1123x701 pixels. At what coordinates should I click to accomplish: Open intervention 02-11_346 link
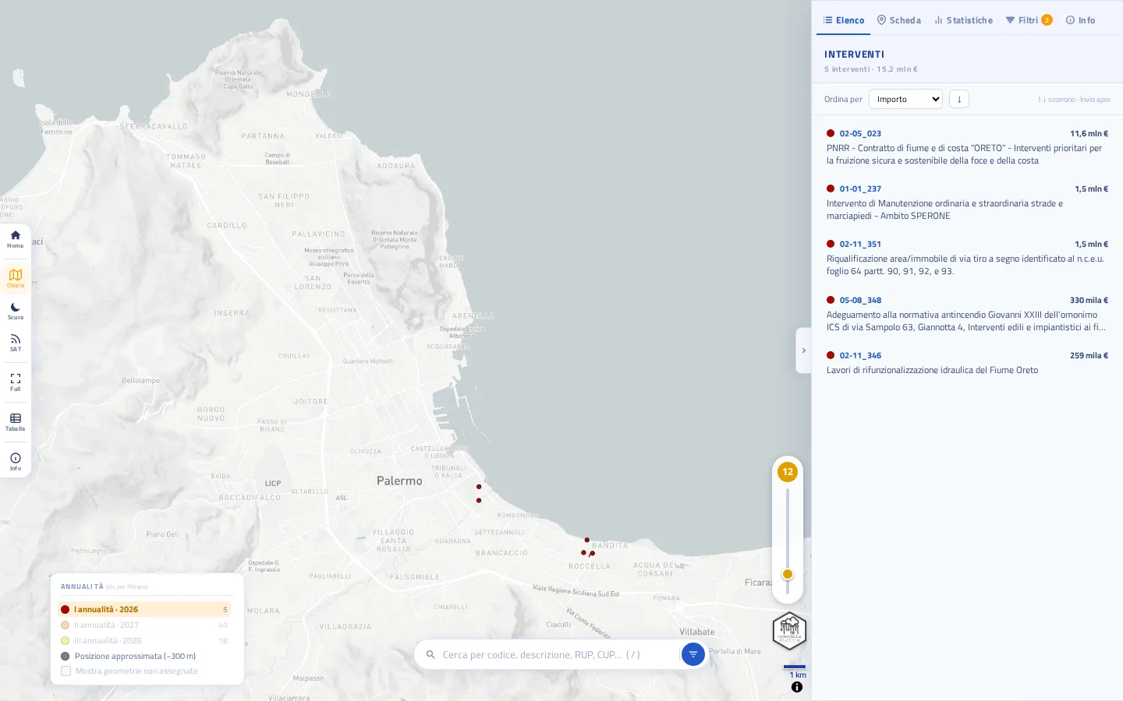860,356
